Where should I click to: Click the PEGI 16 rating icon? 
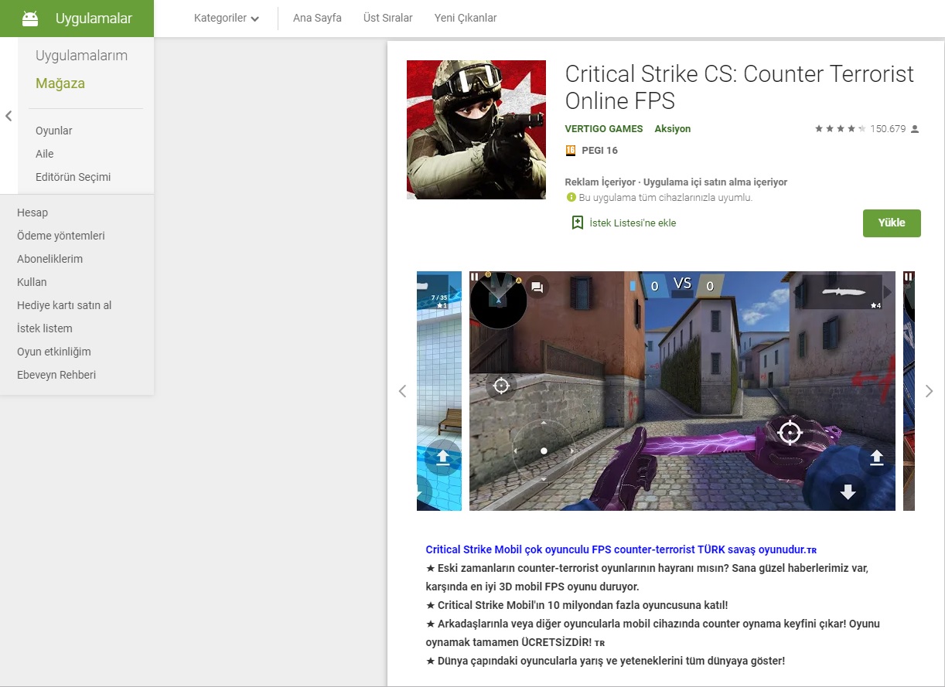(571, 150)
